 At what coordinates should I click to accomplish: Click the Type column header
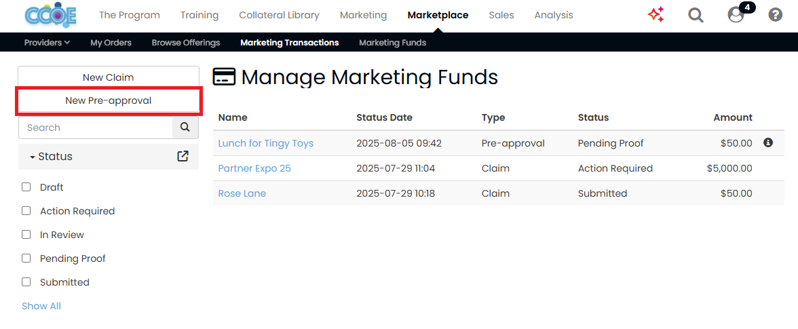[x=493, y=117]
